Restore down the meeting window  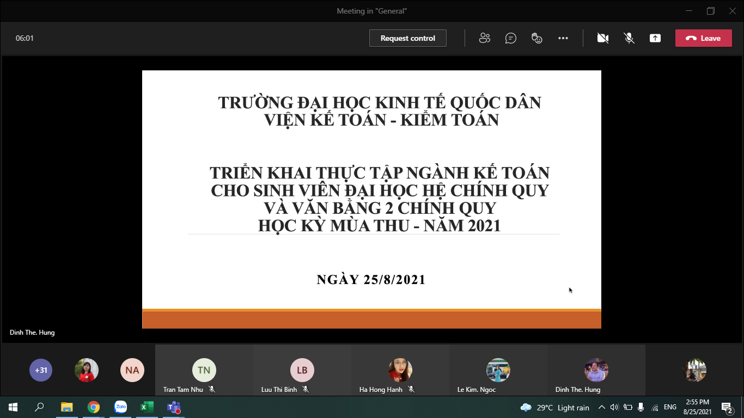711,11
